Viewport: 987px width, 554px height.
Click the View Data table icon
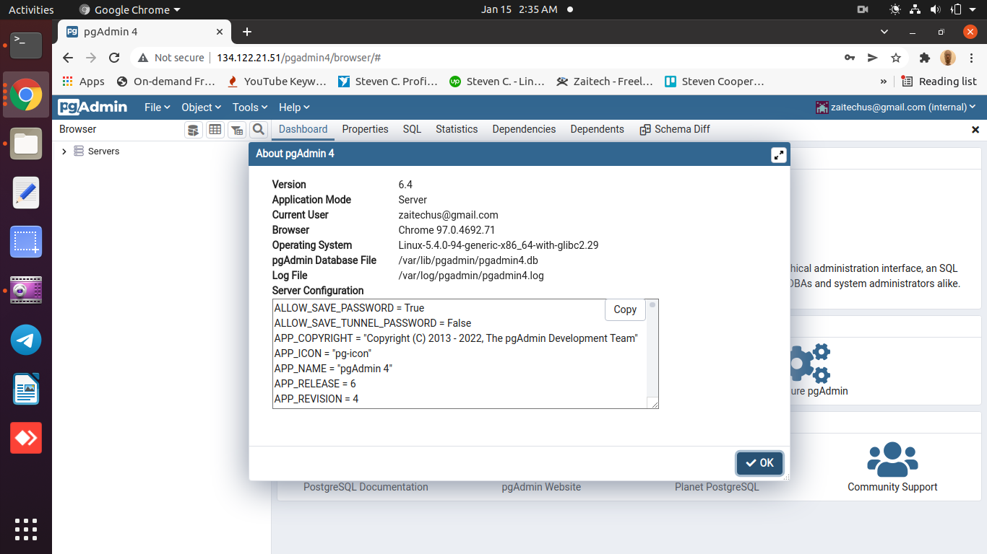pyautogui.click(x=215, y=130)
